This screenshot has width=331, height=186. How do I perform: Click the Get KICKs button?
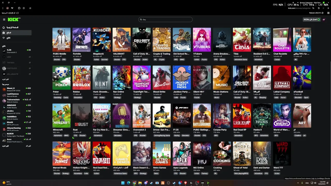coord(312,19)
